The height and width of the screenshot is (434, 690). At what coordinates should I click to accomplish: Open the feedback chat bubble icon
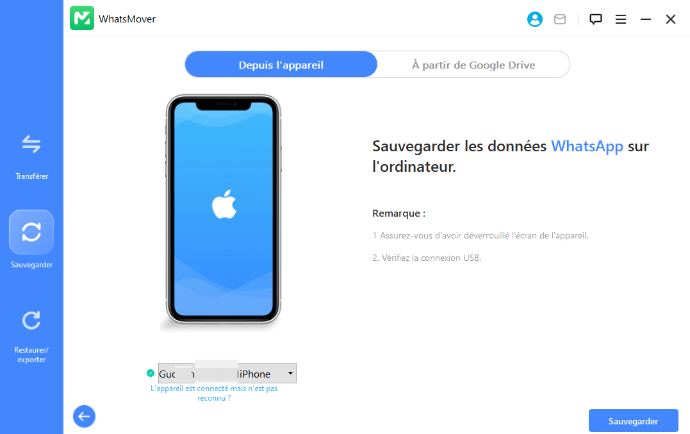point(595,19)
